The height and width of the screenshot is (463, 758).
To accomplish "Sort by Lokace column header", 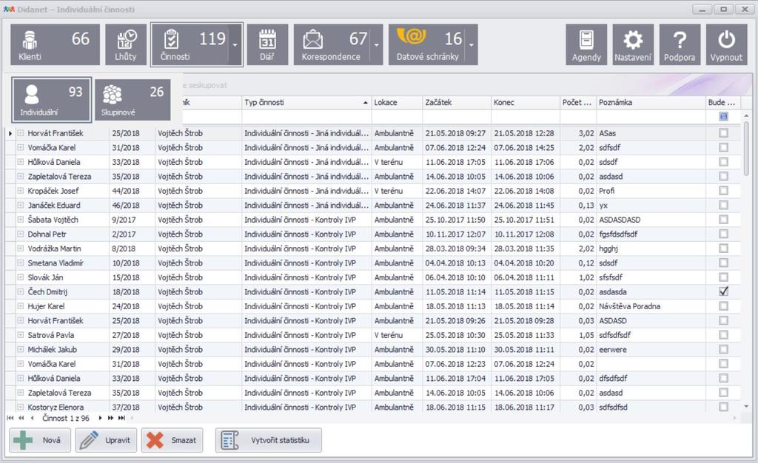I will click(x=397, y=102).
